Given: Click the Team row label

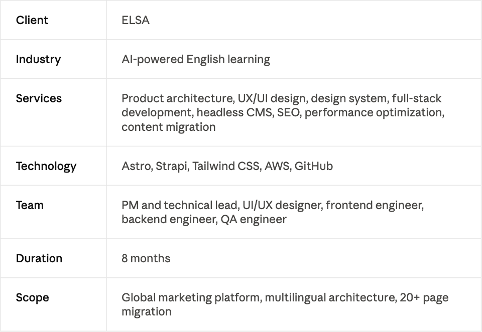Looking at the screenshot, I should coord(30,205).
